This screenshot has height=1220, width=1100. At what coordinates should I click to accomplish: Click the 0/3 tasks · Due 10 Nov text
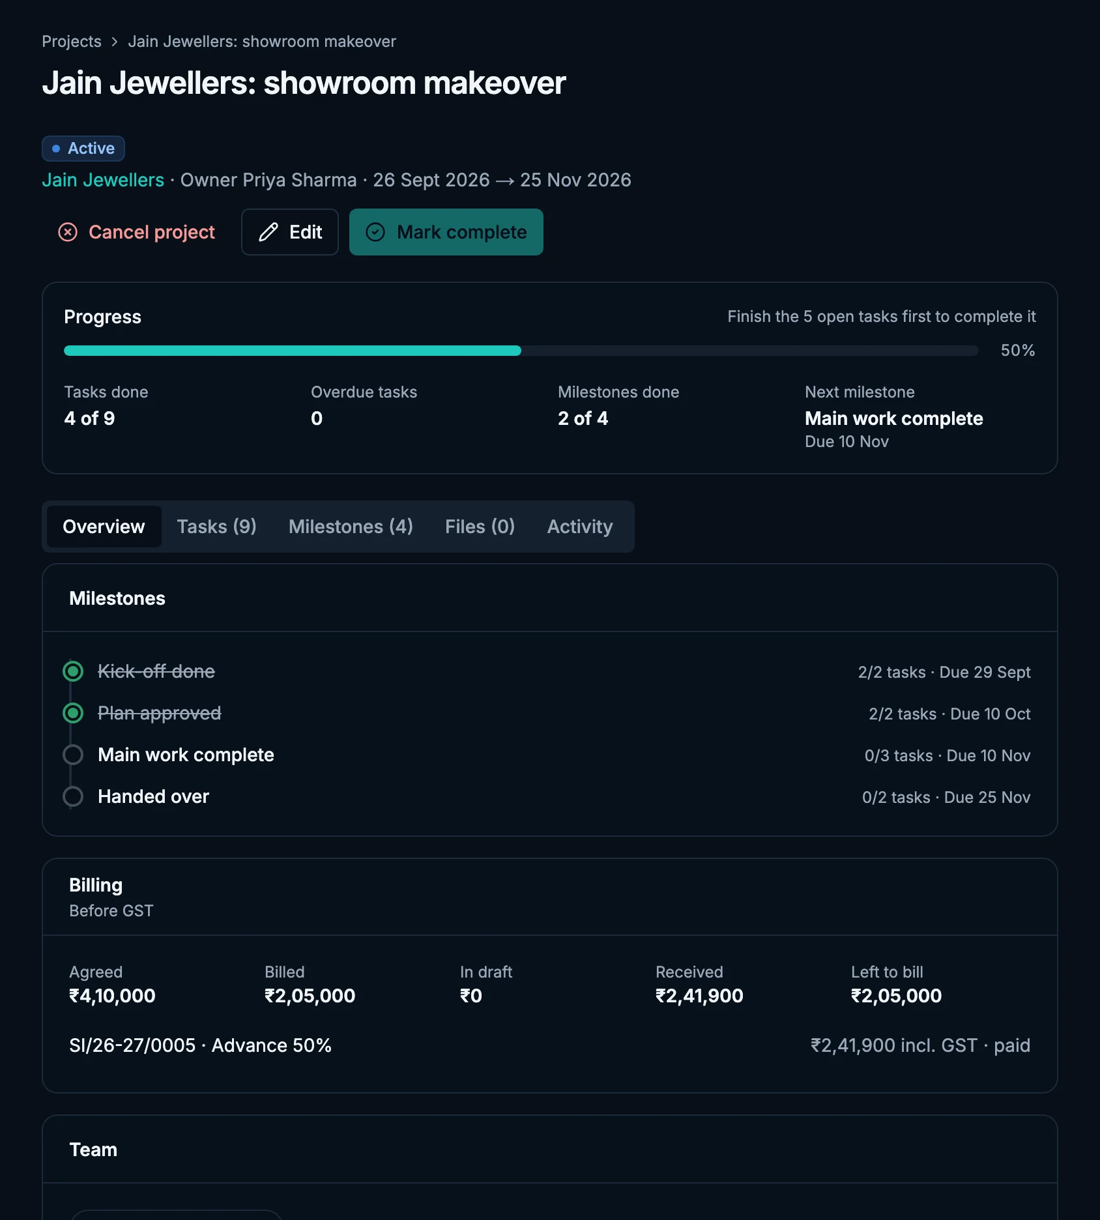point(948,755)
